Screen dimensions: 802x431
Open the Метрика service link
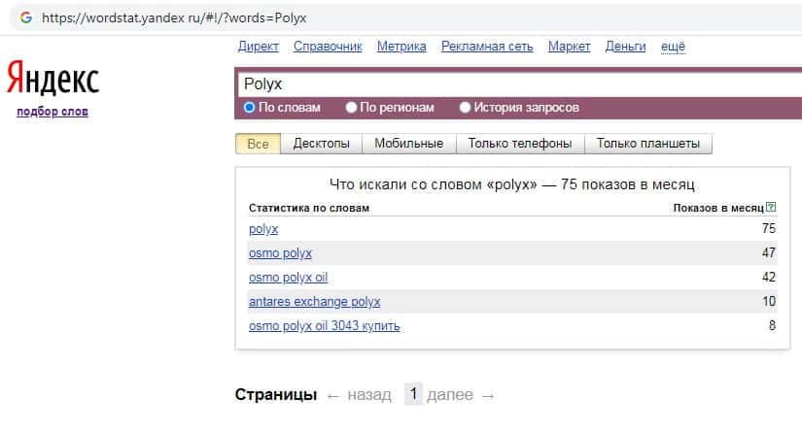[x=401, y=47]
